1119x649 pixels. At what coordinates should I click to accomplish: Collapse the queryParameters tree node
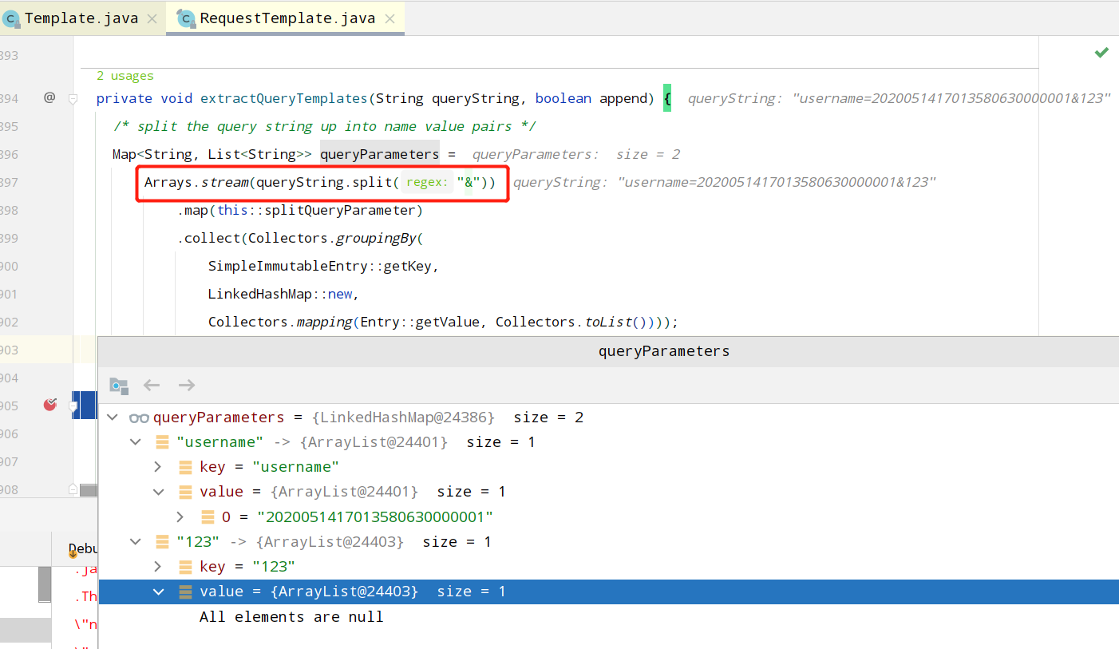[x=112, y=417]
